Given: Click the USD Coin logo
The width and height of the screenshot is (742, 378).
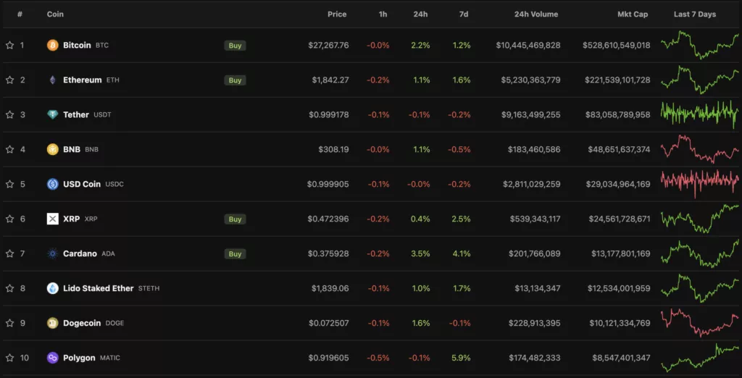Looking at the screenshot, I should [52, 184].
